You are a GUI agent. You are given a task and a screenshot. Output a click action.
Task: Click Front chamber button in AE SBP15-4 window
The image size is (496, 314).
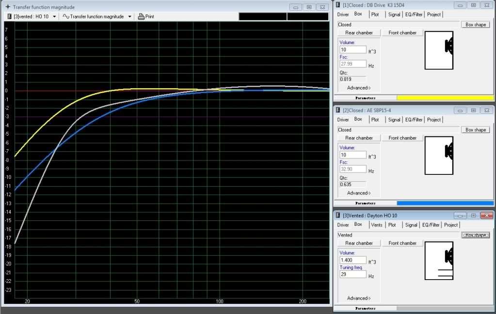point(402,138)
